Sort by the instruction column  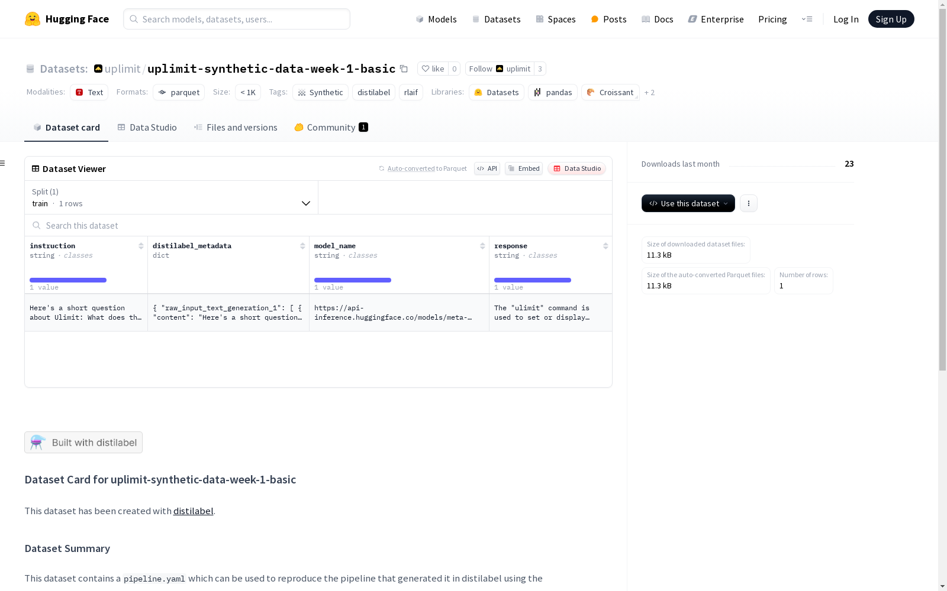[141, 246]
